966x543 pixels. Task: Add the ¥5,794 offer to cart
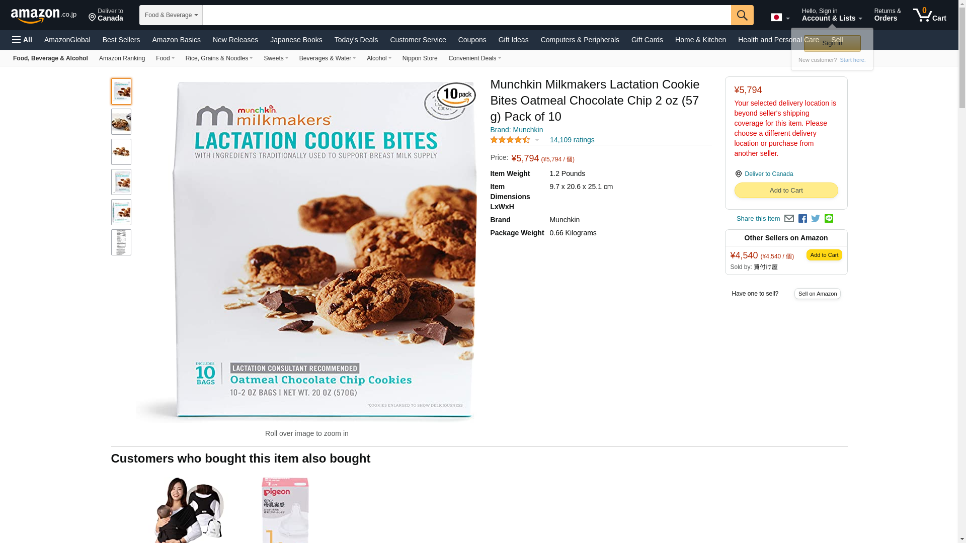pyautogui.click(x=786, y=191)
